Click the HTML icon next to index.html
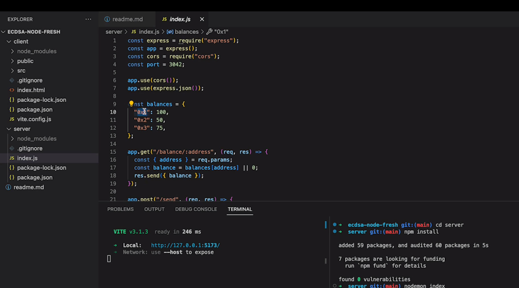This screenshot has width=519, height=288. 12,90
